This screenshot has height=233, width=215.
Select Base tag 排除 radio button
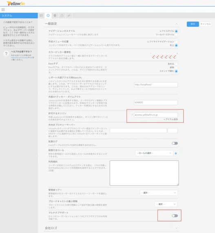point(176,68)
